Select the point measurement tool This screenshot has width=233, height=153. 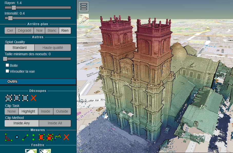click(x=17, y=137)
